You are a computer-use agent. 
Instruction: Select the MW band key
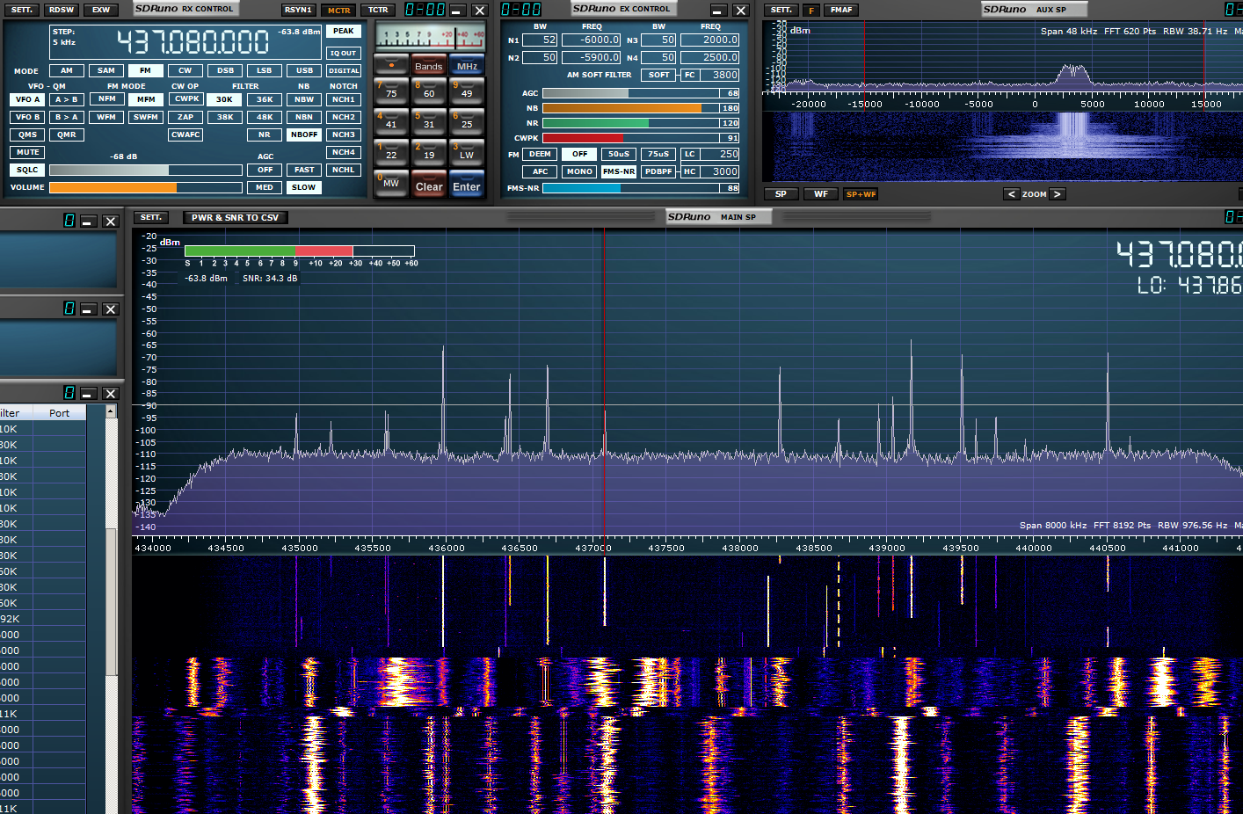(391, 183)
